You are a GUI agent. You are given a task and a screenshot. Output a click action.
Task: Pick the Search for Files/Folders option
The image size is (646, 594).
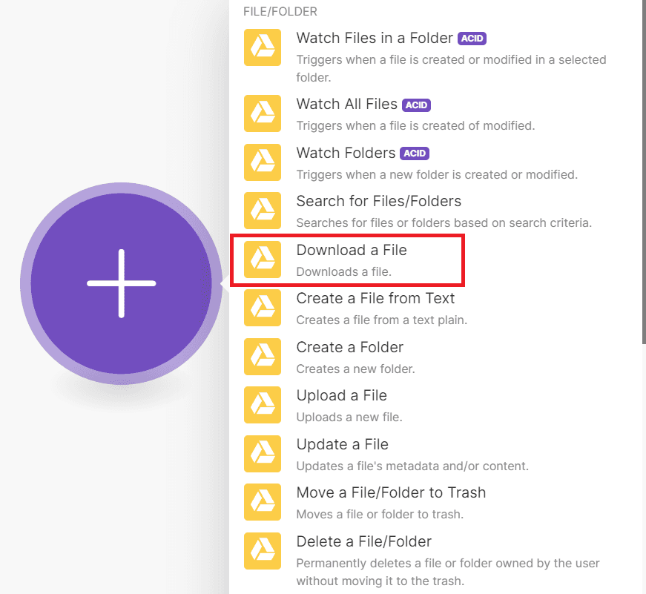pos(378,202)
